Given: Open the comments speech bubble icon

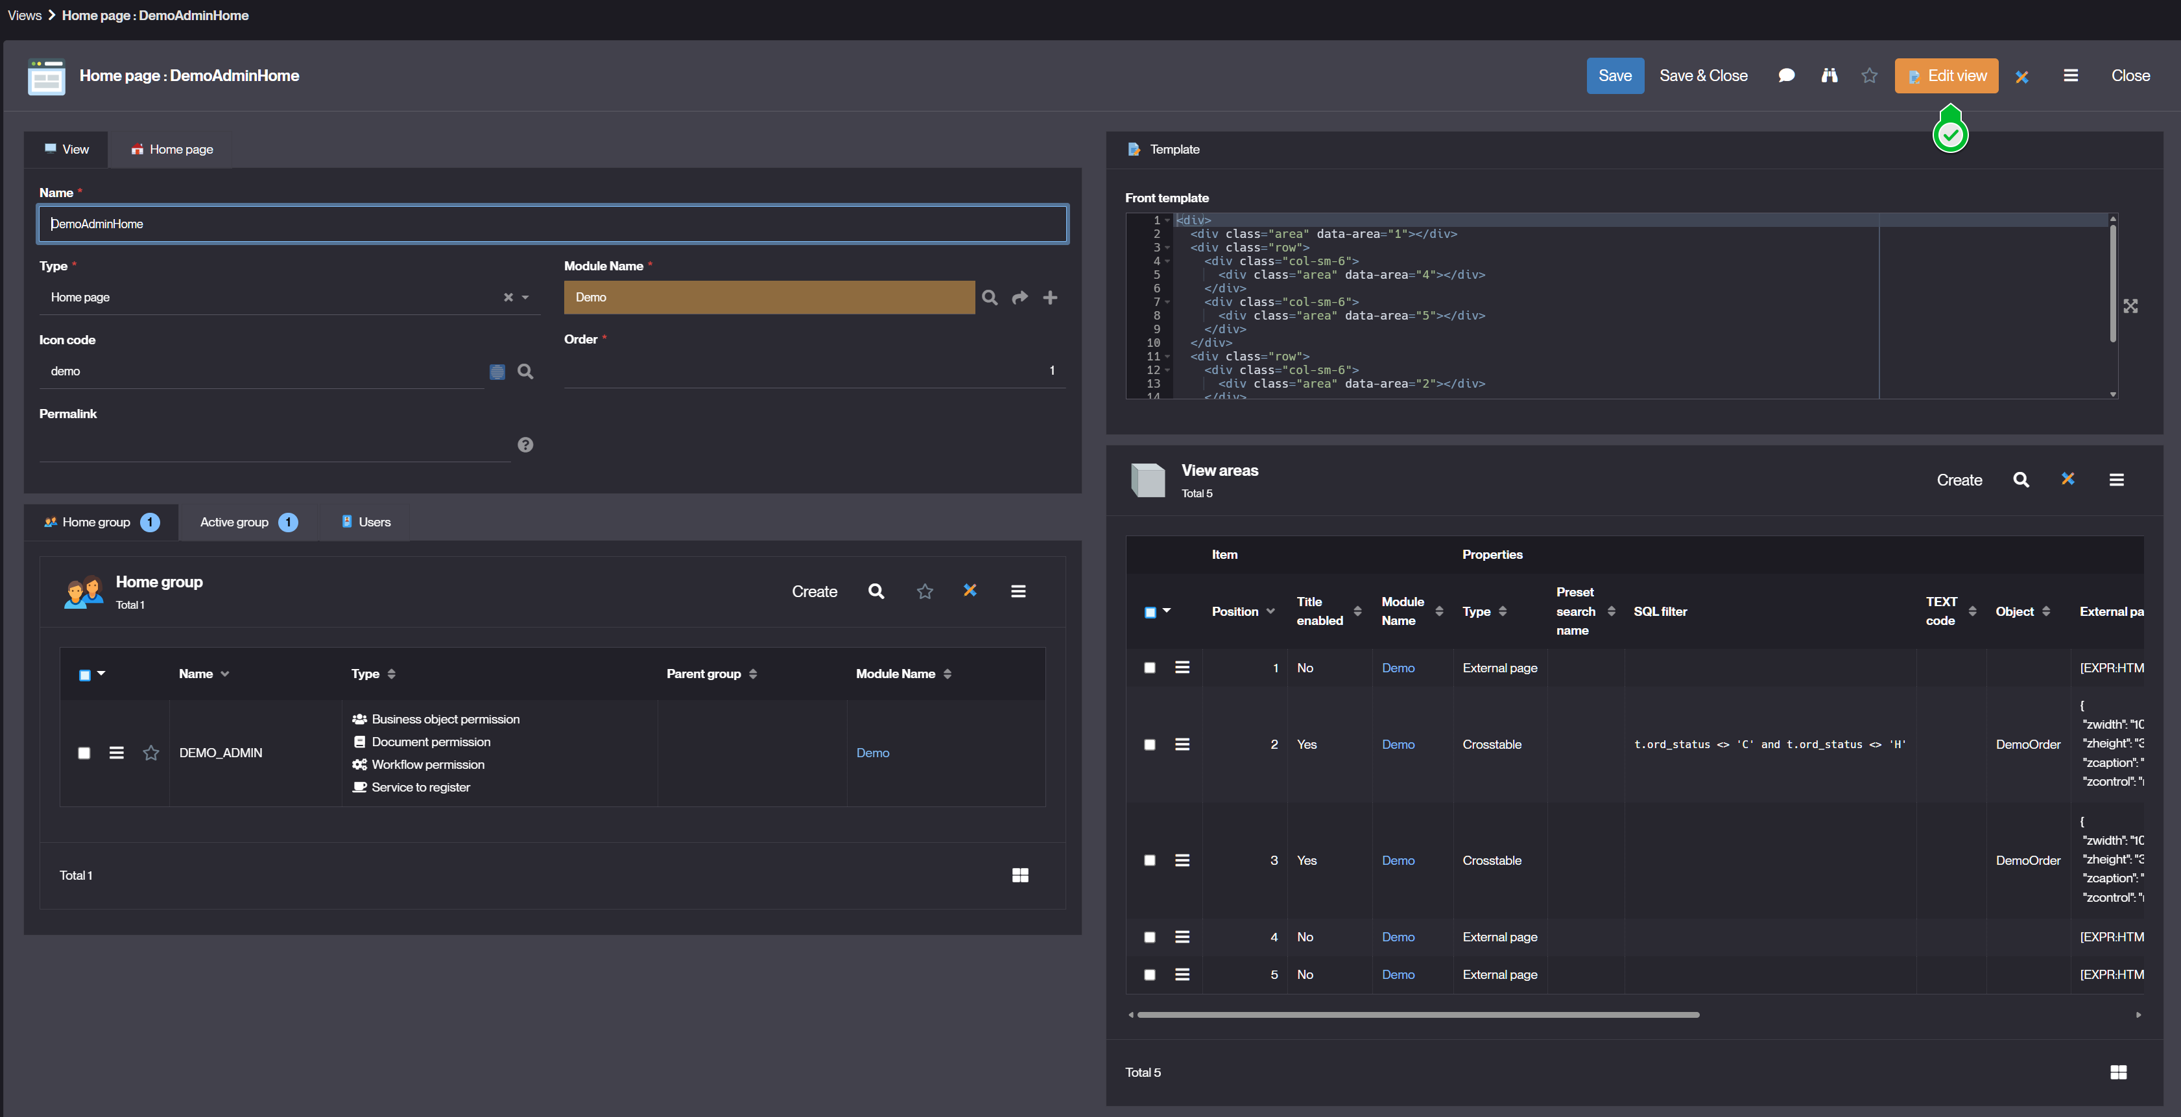Looking at the screenshot, I should [1787, 76].
